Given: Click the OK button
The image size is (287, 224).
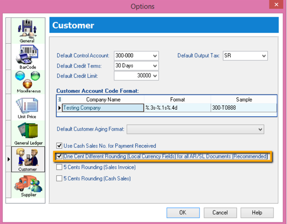Looking at the screenshot, I should (x=183, y=212).
